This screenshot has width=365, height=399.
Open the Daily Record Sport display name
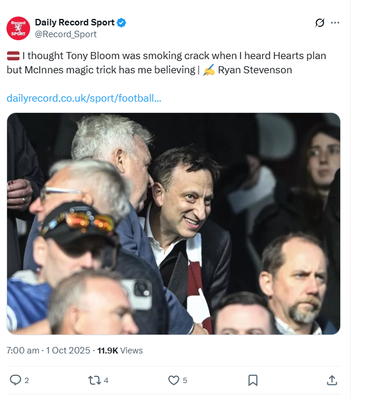74,22
